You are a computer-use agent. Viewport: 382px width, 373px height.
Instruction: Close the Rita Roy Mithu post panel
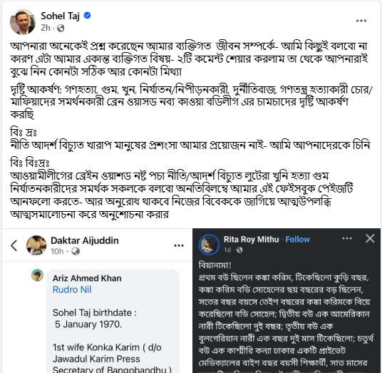coord(370,238)
